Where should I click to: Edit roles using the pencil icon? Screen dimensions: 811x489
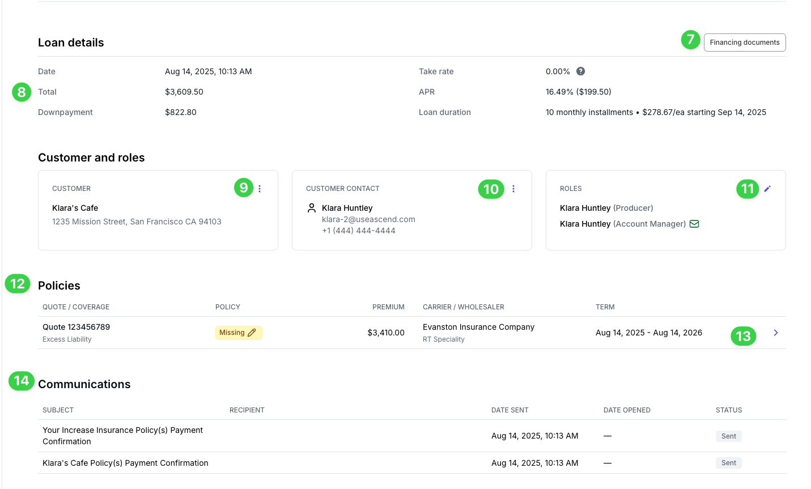point(767,189)
